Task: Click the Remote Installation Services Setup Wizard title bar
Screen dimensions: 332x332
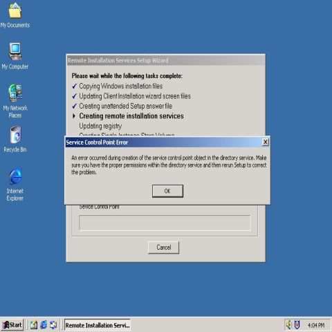Action: [165, 61]
